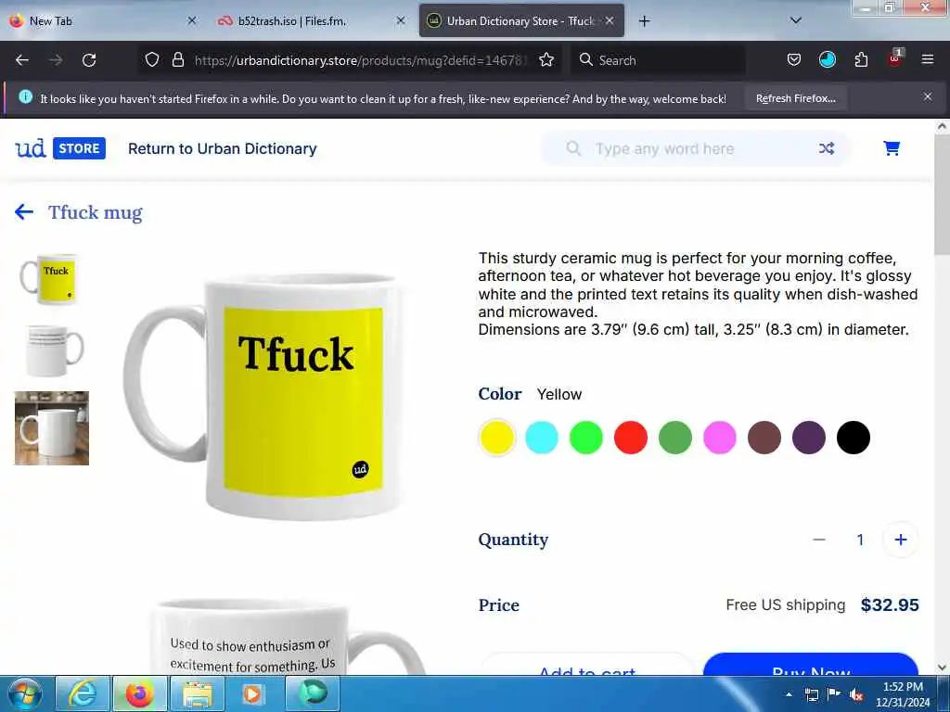Click the site security padlock icon
The image size is (950, 712).
177,60
